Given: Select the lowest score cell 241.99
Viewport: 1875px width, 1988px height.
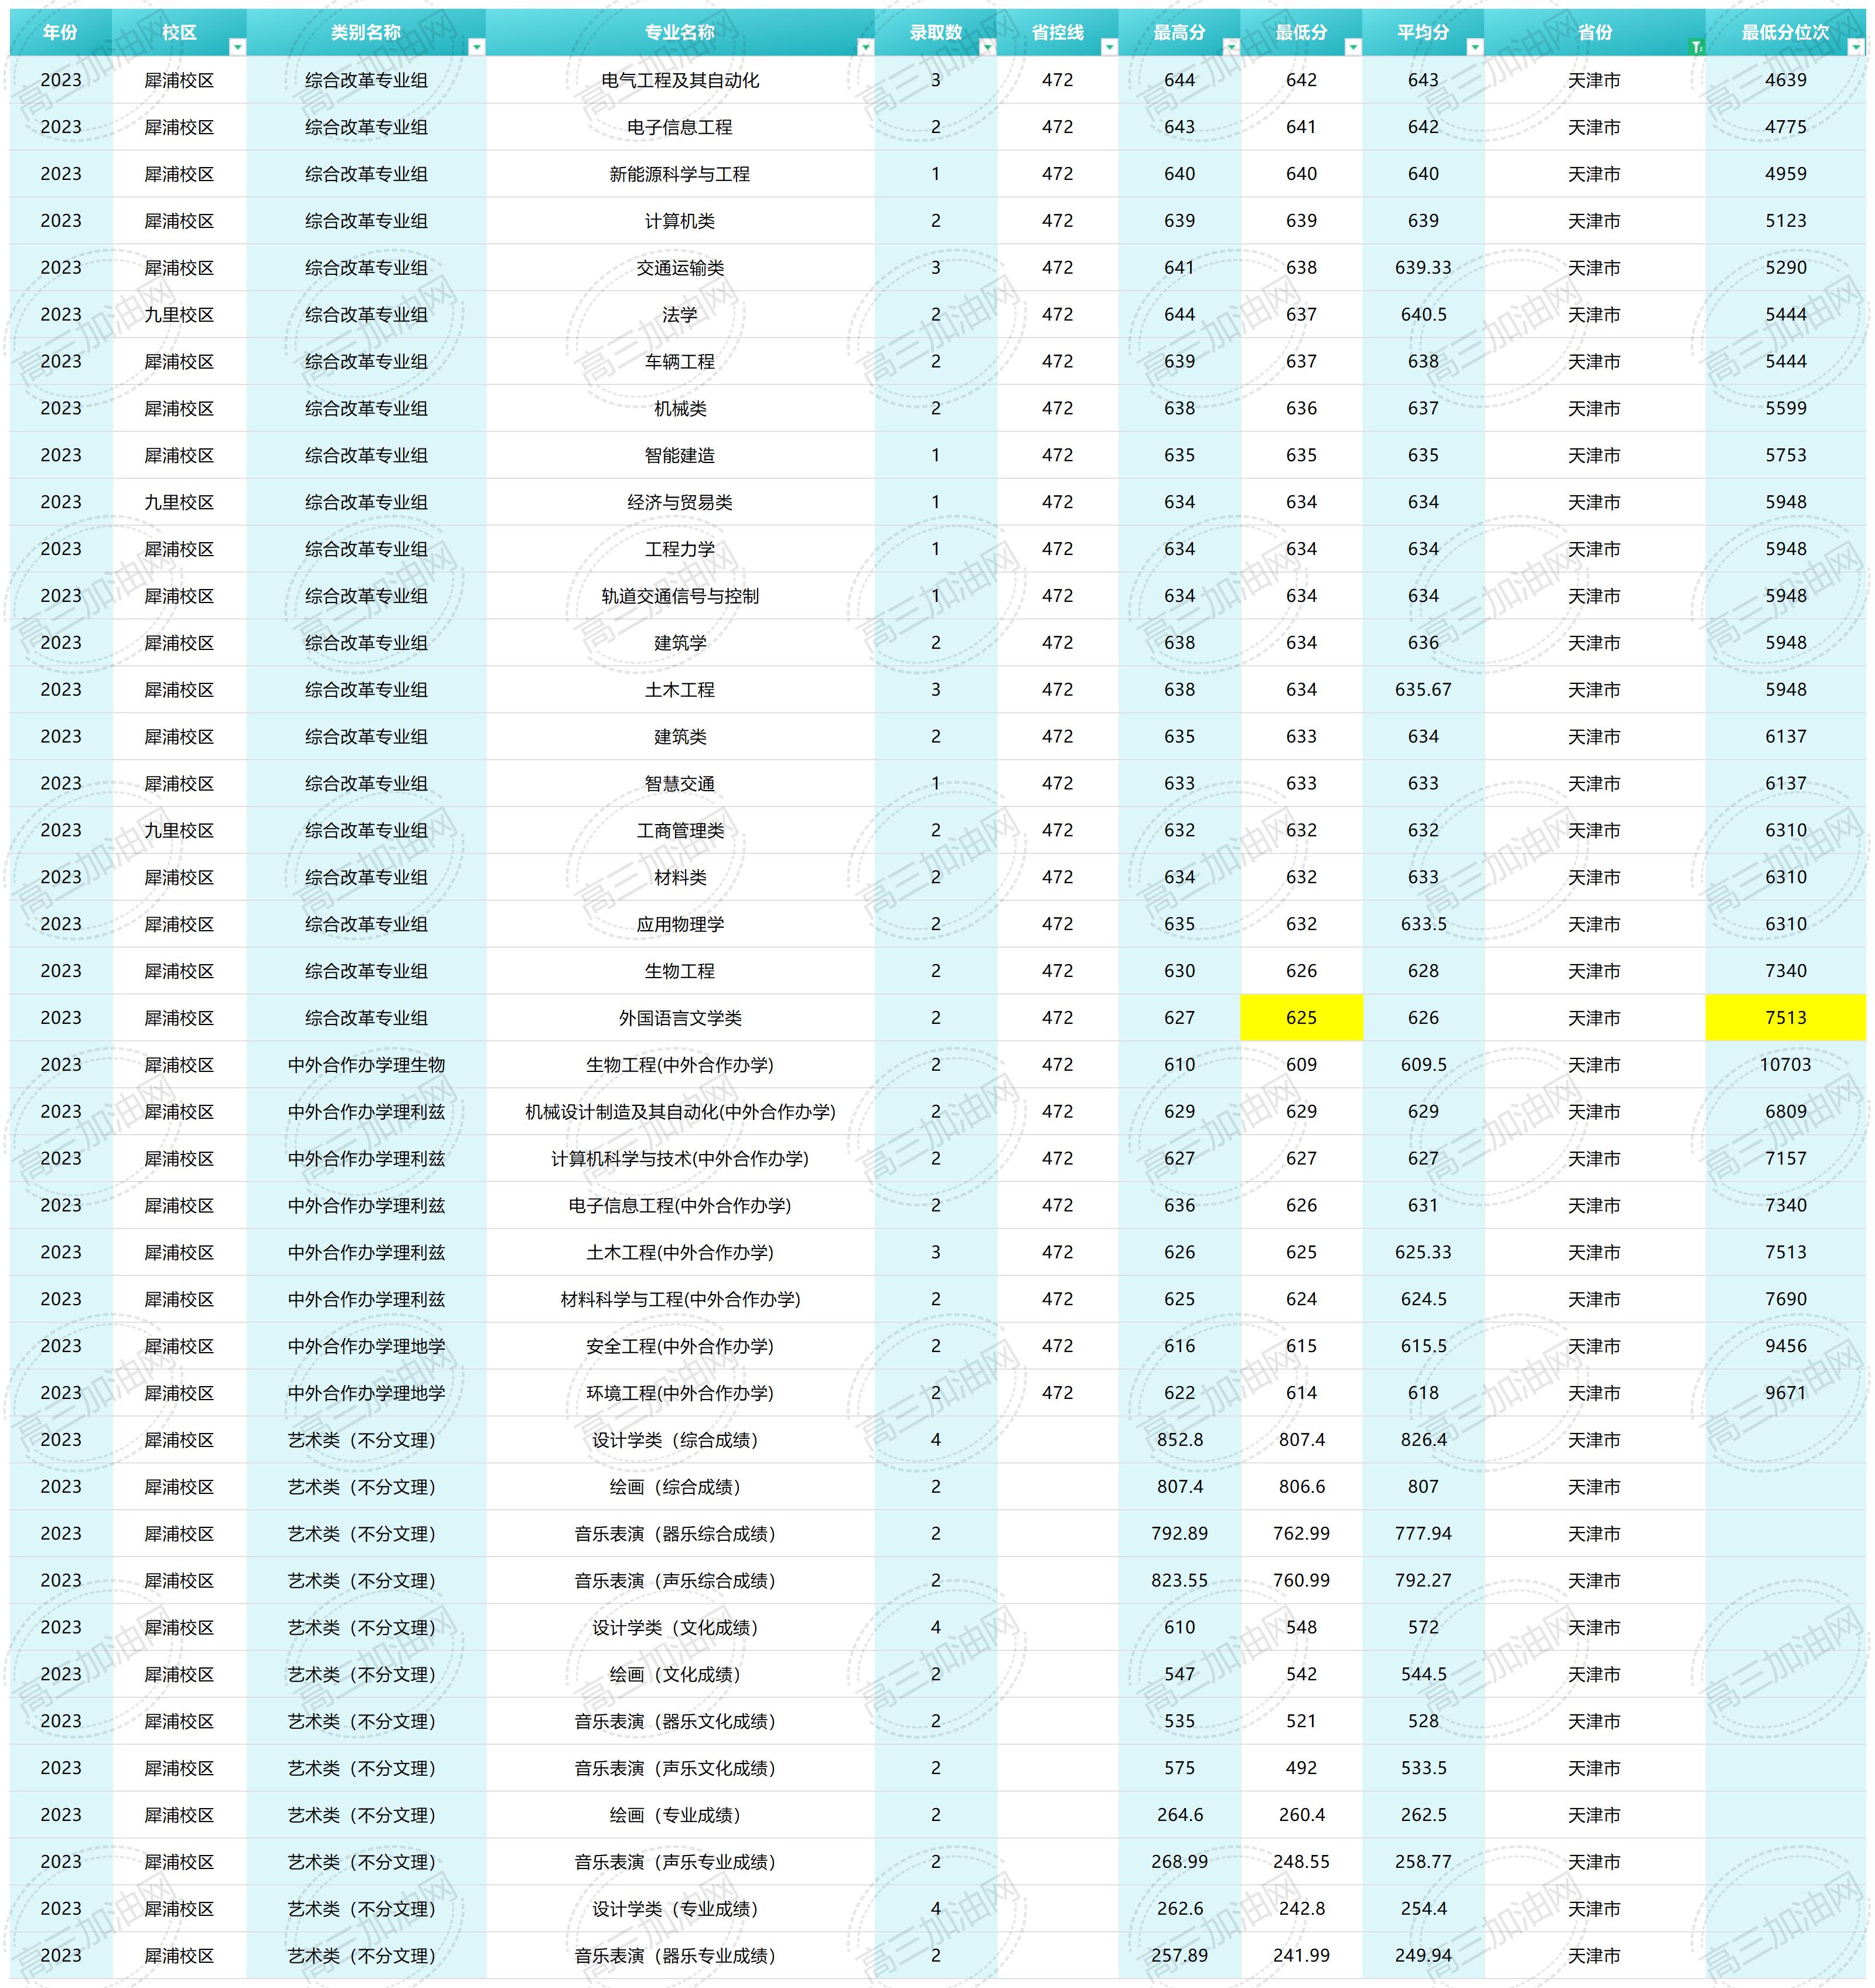Looking at the screenshot, I should (x=1301, y=1955).
